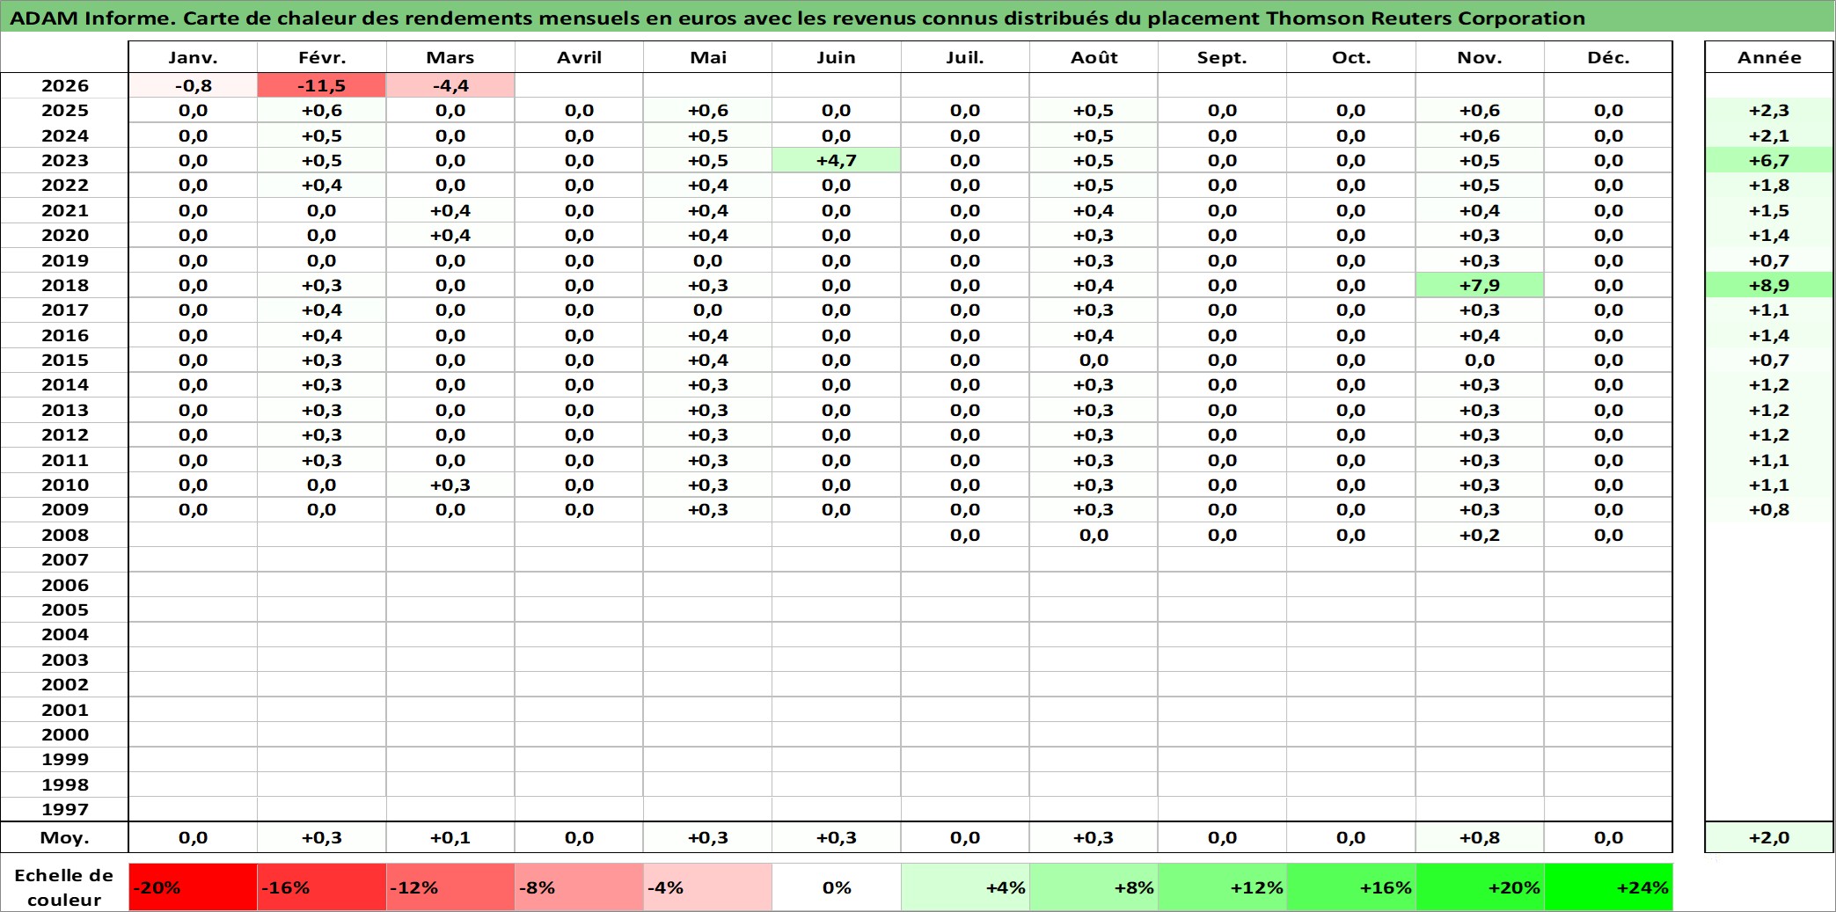
Task: Select the Févr. column header
Action: (x=321, y=57)
